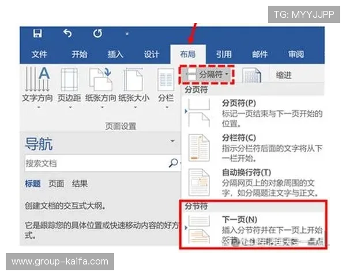The image size is (346, 276).
Task: Choose 自动换行符(T) text wrapping break
Action: pyautogui.click(x=253, y=182)
